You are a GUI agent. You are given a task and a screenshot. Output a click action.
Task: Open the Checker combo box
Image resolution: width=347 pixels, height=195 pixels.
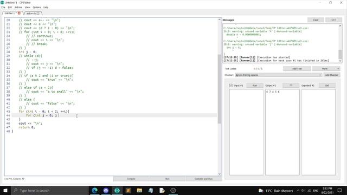(278, 75)
